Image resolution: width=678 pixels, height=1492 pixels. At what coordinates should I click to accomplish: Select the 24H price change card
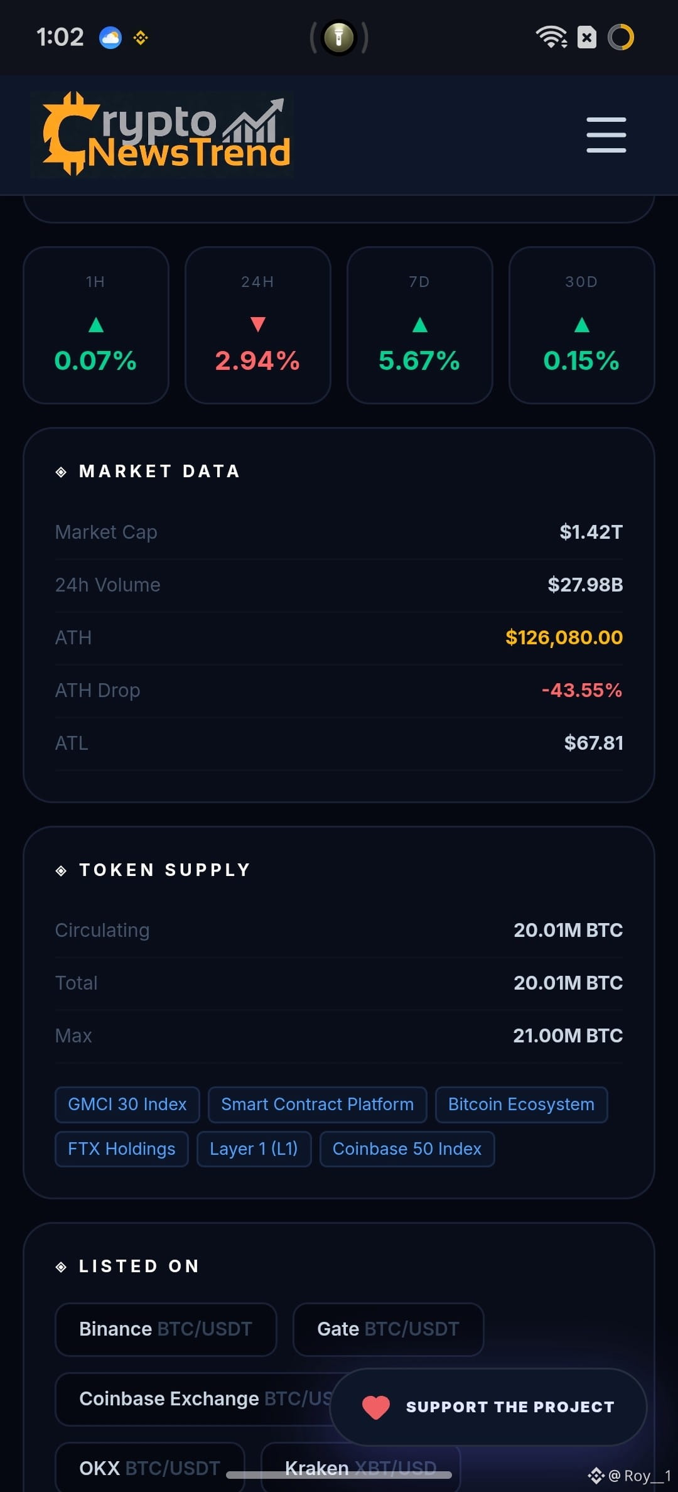pos(257,325)
